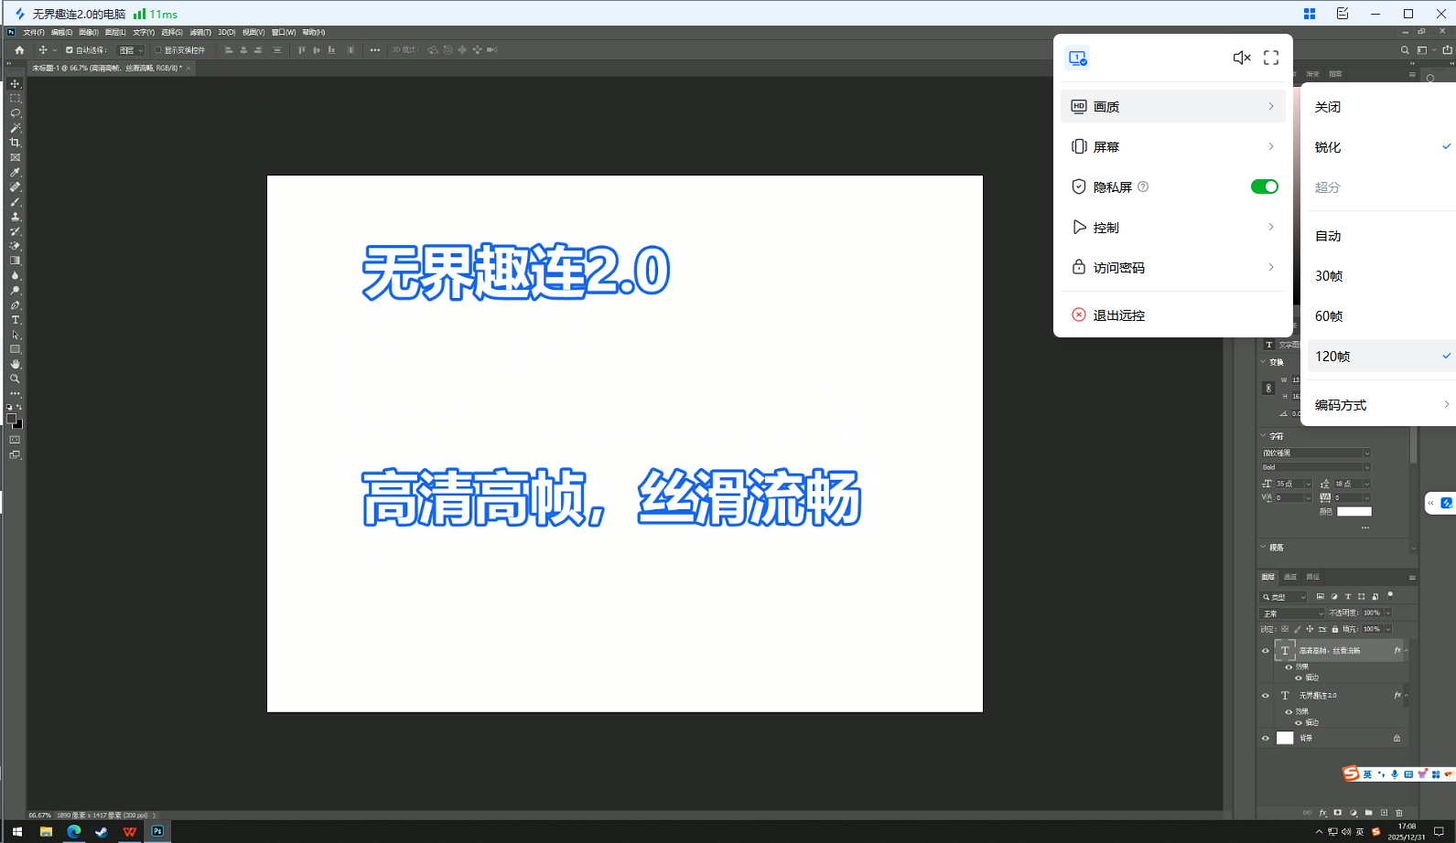Collapse the 字符 section

tap(1264, 436)
